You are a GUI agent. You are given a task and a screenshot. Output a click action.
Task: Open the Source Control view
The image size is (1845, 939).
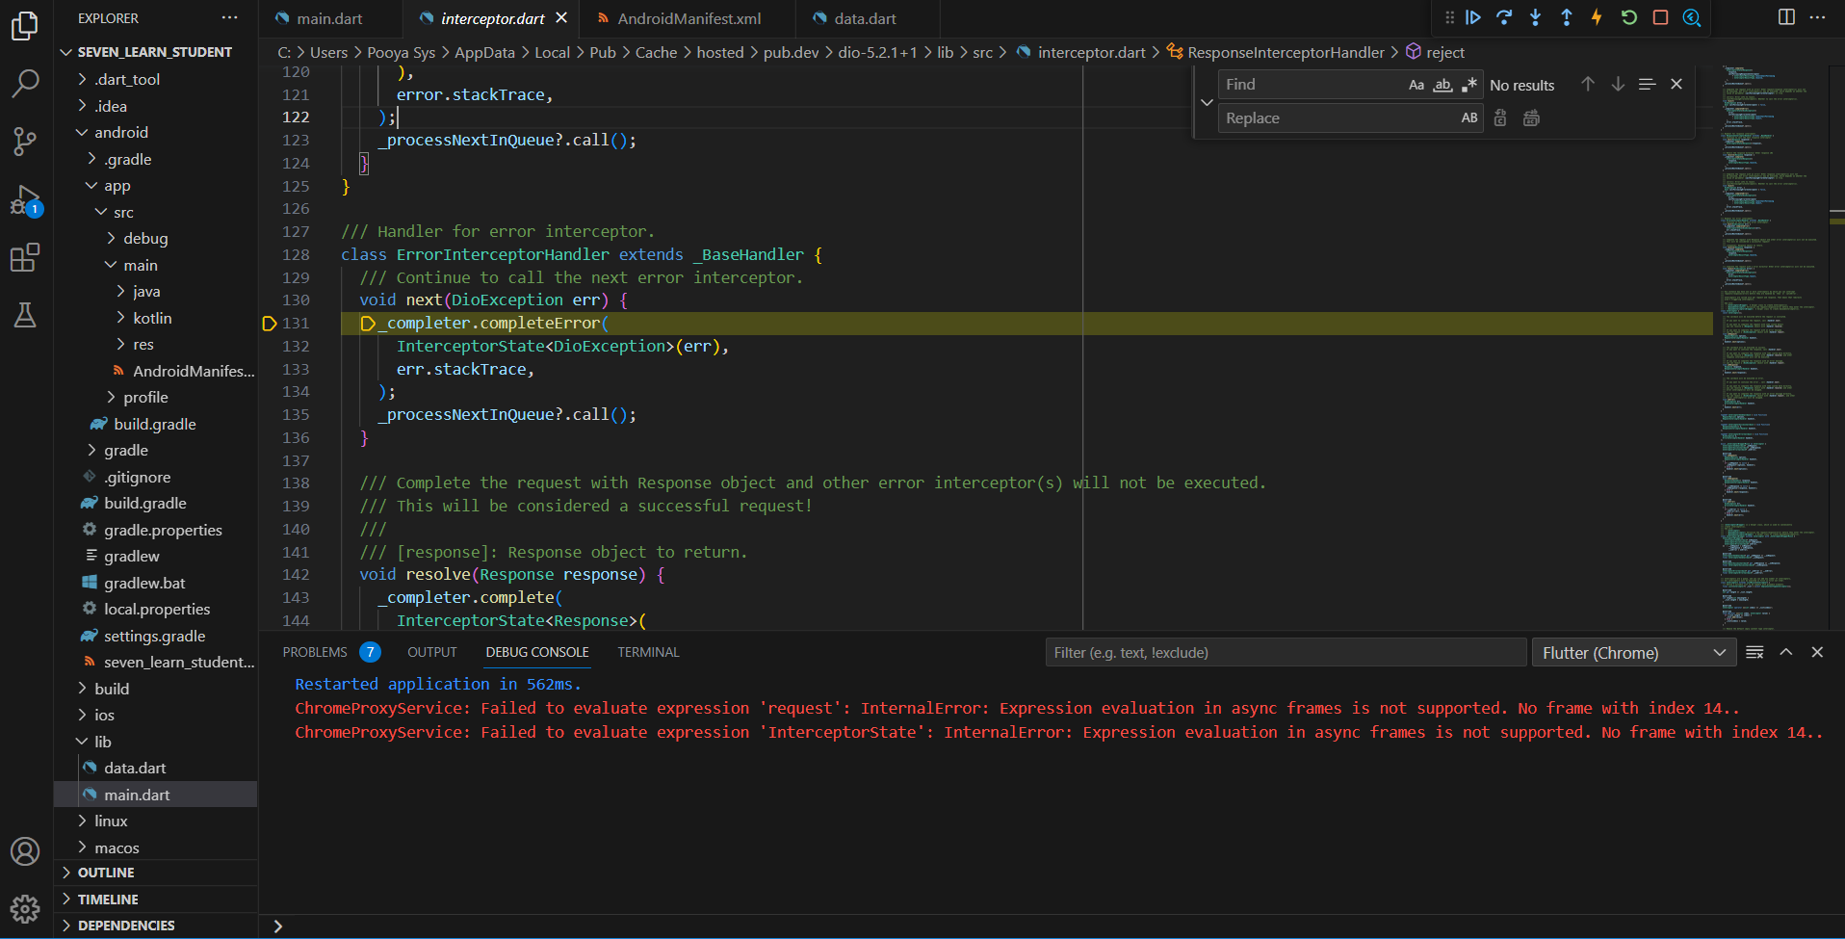click(25, 142)
